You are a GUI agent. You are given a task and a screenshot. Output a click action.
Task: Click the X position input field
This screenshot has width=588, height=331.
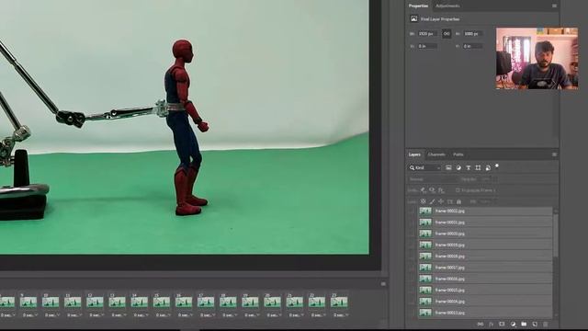coord(428,46)
